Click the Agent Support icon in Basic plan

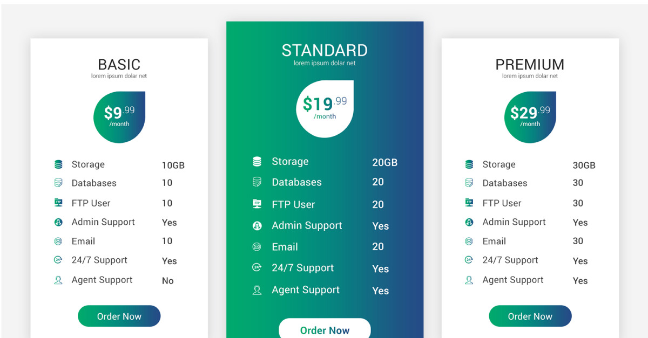58,280
